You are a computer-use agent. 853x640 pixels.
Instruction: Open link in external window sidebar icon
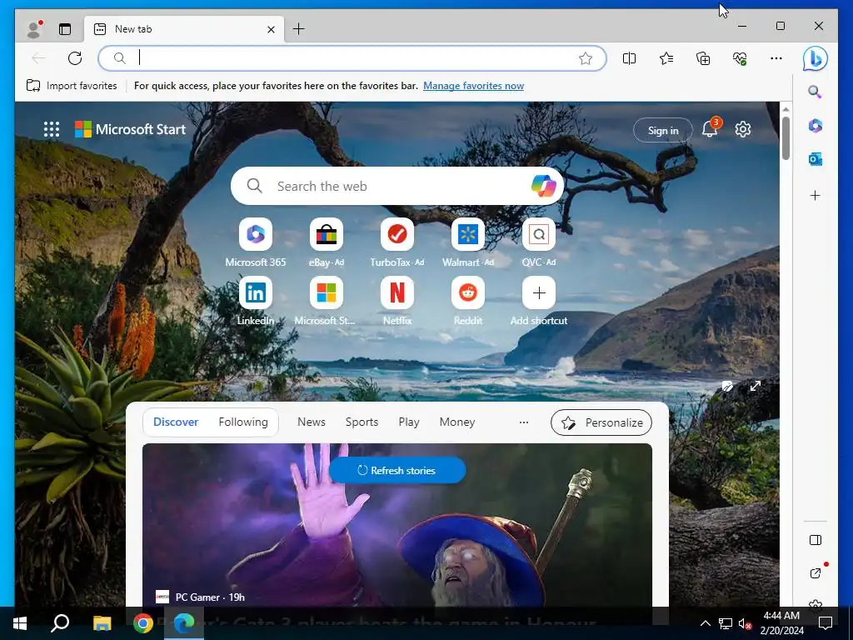pyautogui.click(x=815, y=573)
